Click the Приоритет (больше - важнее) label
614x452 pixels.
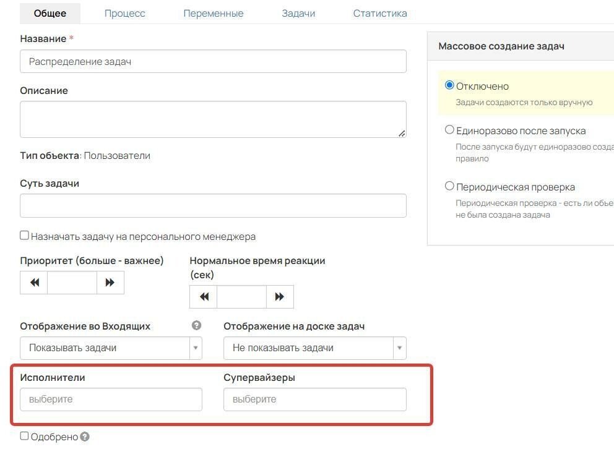pyautogui.click(x=92, y=261)
